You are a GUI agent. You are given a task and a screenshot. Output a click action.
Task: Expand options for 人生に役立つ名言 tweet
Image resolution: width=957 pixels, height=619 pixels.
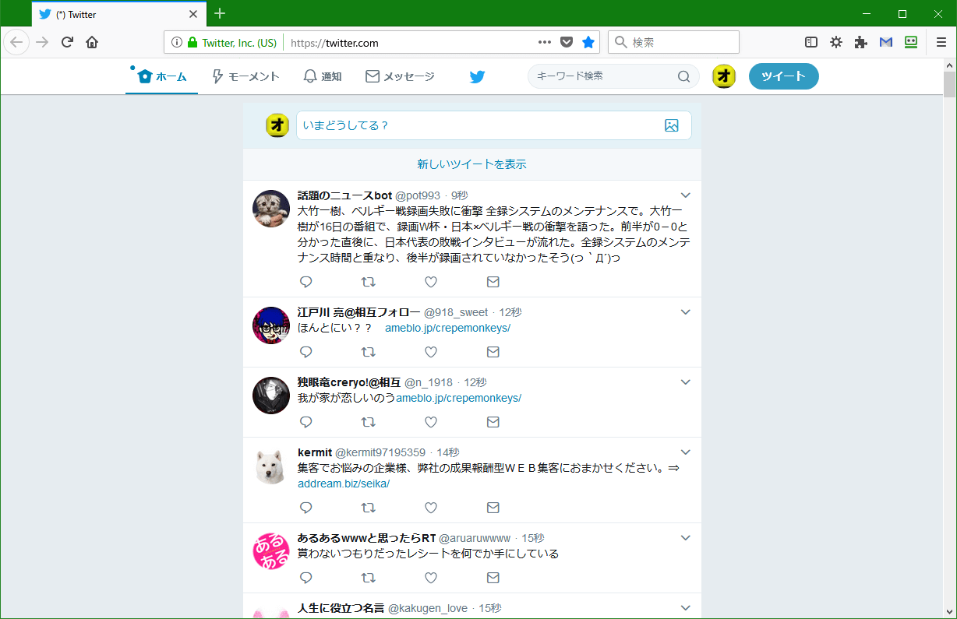686,607
